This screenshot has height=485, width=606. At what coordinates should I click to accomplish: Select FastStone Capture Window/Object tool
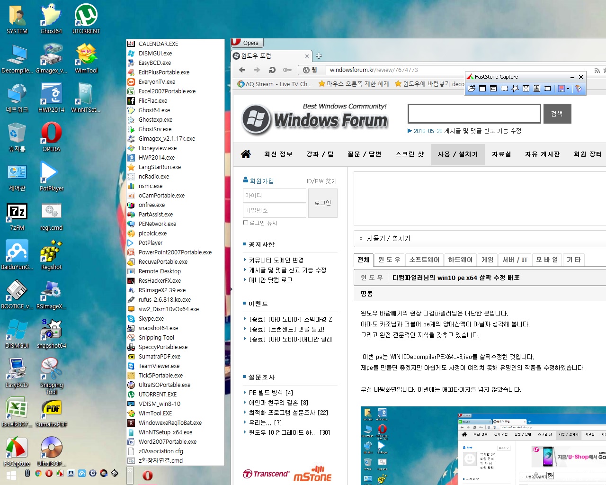coord(493,88)
